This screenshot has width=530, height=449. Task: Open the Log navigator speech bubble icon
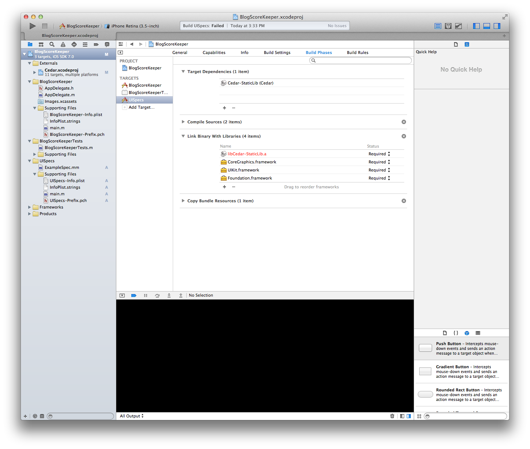click(x=107, y=44)
